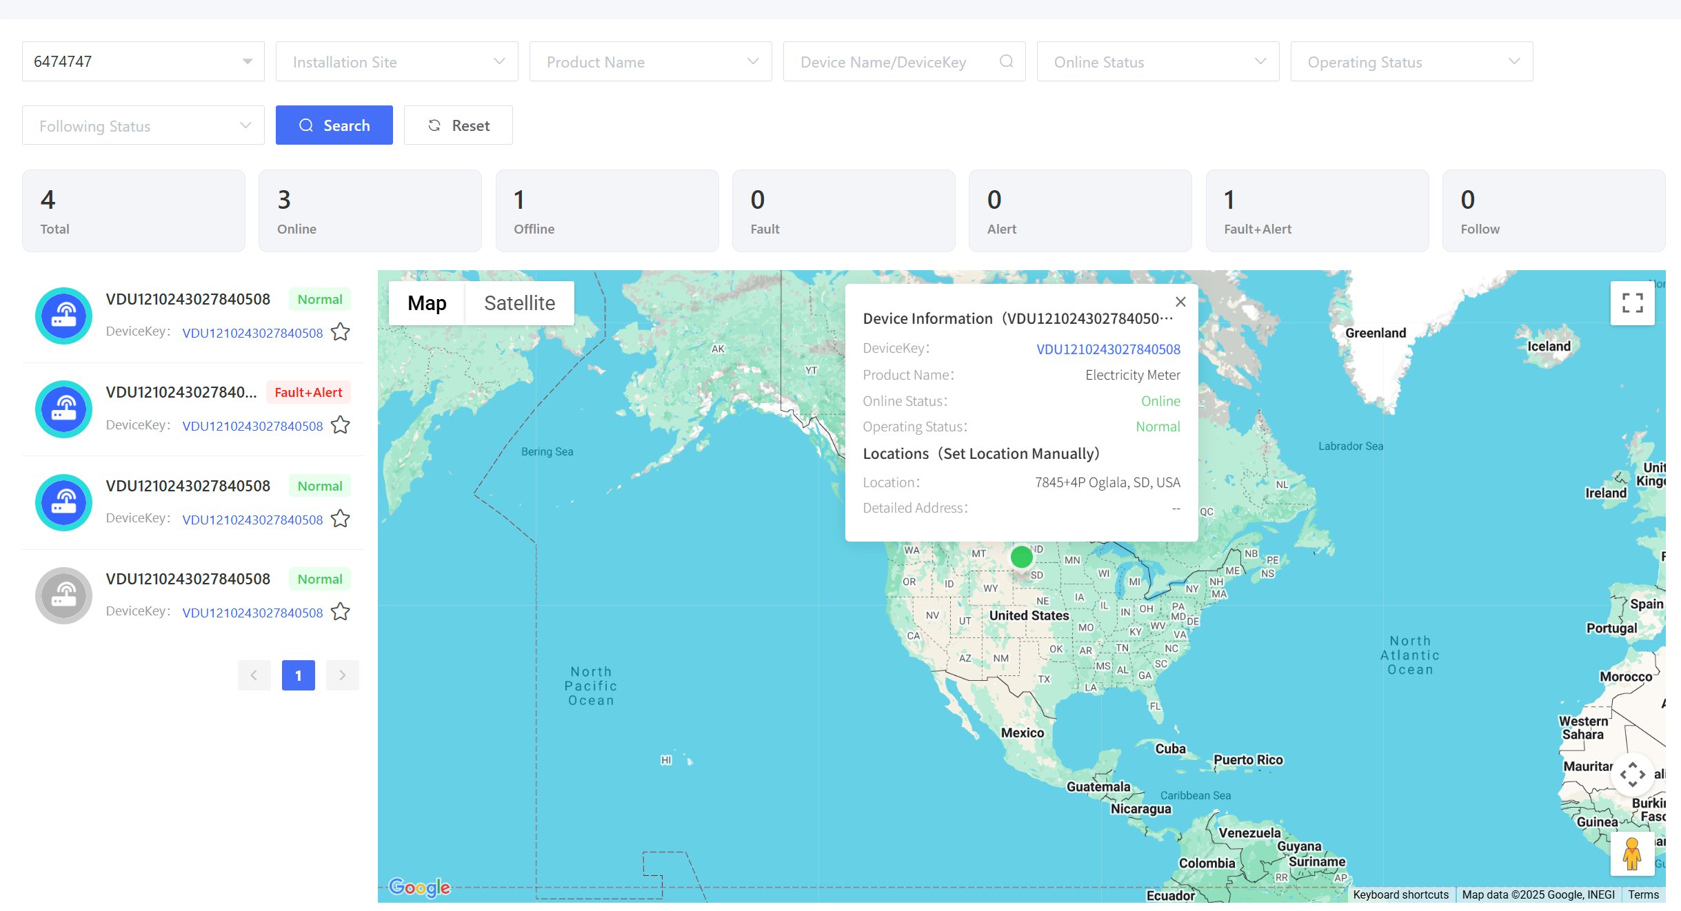Select the Map view tab
The height and width of the screenshot is (911, 1681).
(x=427, y=303)
